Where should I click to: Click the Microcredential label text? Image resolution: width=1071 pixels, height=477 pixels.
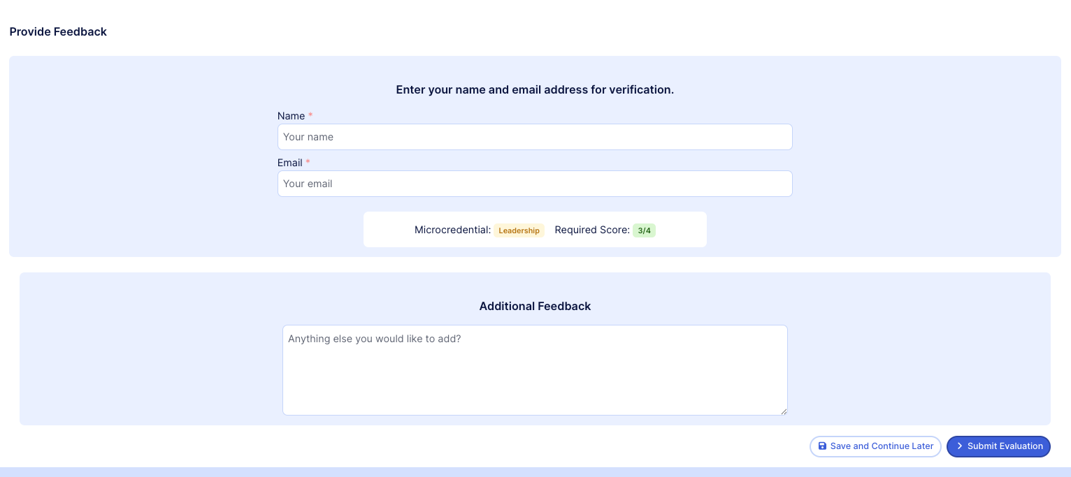(x=452, y=230)
